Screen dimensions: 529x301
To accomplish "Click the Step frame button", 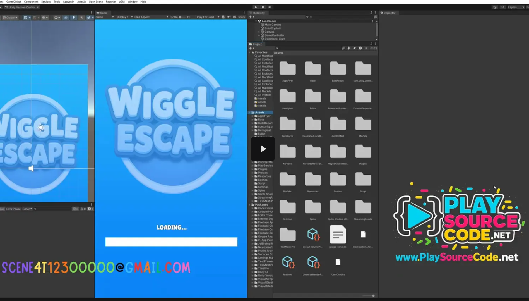I will click(x=270, y=7).
